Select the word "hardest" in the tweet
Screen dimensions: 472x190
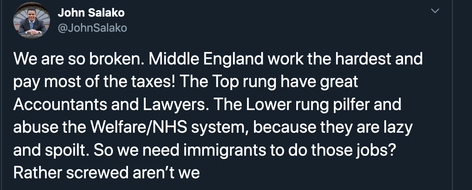[365, 60]
